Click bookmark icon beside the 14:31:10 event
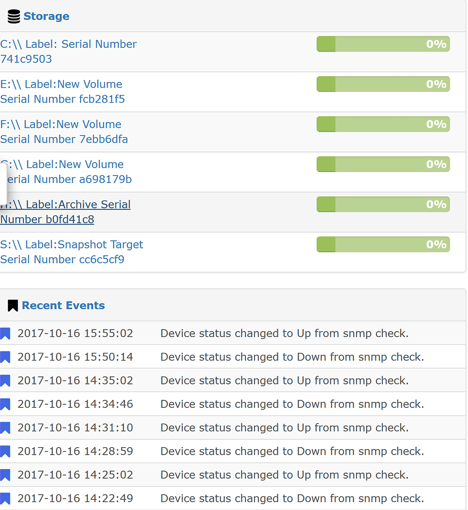This screenshot has width=468, height=510. pyautogui.click(x=5, y=428)
